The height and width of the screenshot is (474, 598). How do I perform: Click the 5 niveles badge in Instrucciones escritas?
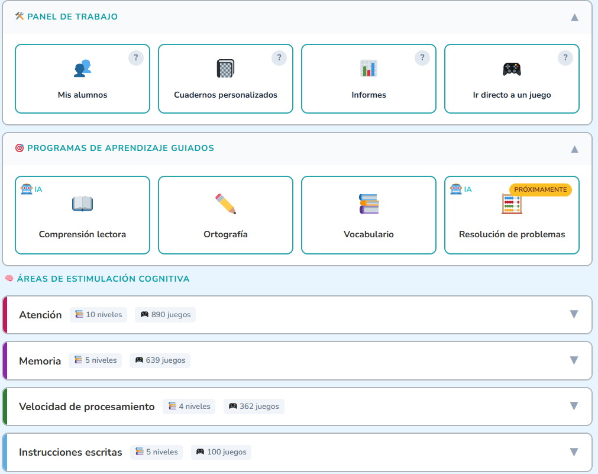click(156, 452)
